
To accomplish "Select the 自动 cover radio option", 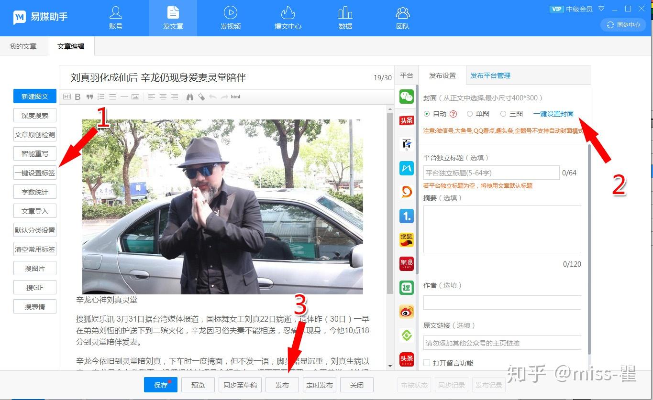I will 427,114.
